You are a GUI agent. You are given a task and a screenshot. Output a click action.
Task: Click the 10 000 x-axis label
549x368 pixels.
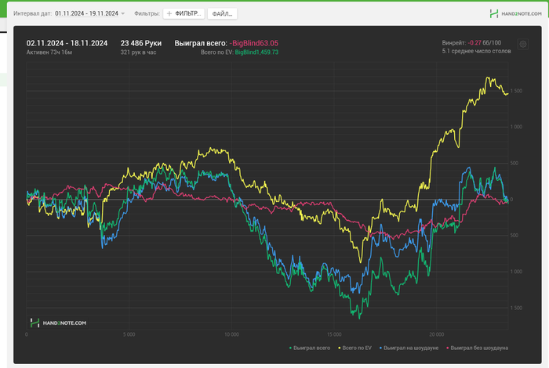231,335
